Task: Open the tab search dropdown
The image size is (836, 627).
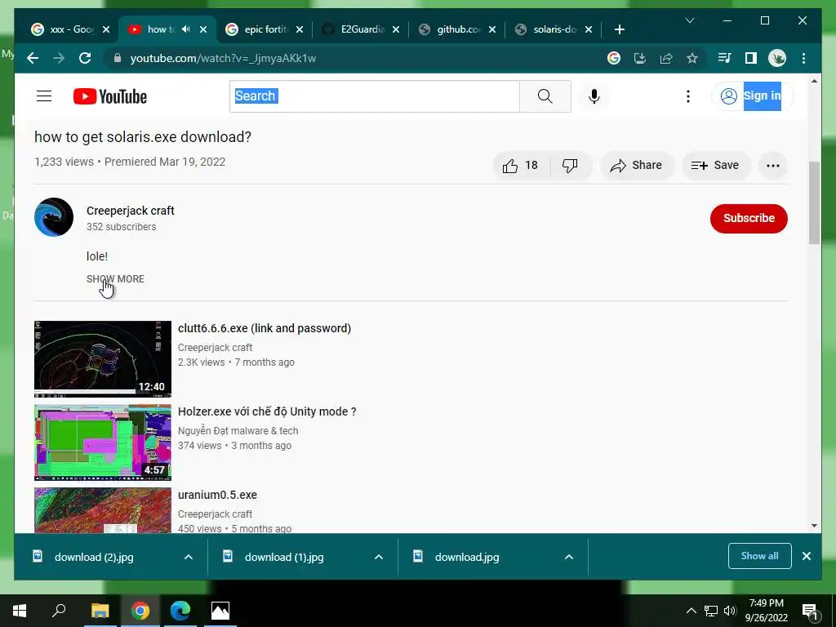Action: pos(689,20)
